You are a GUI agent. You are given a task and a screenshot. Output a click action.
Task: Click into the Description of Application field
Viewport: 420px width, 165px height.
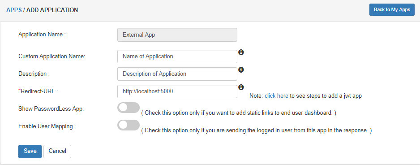click(x=177, y=74)
